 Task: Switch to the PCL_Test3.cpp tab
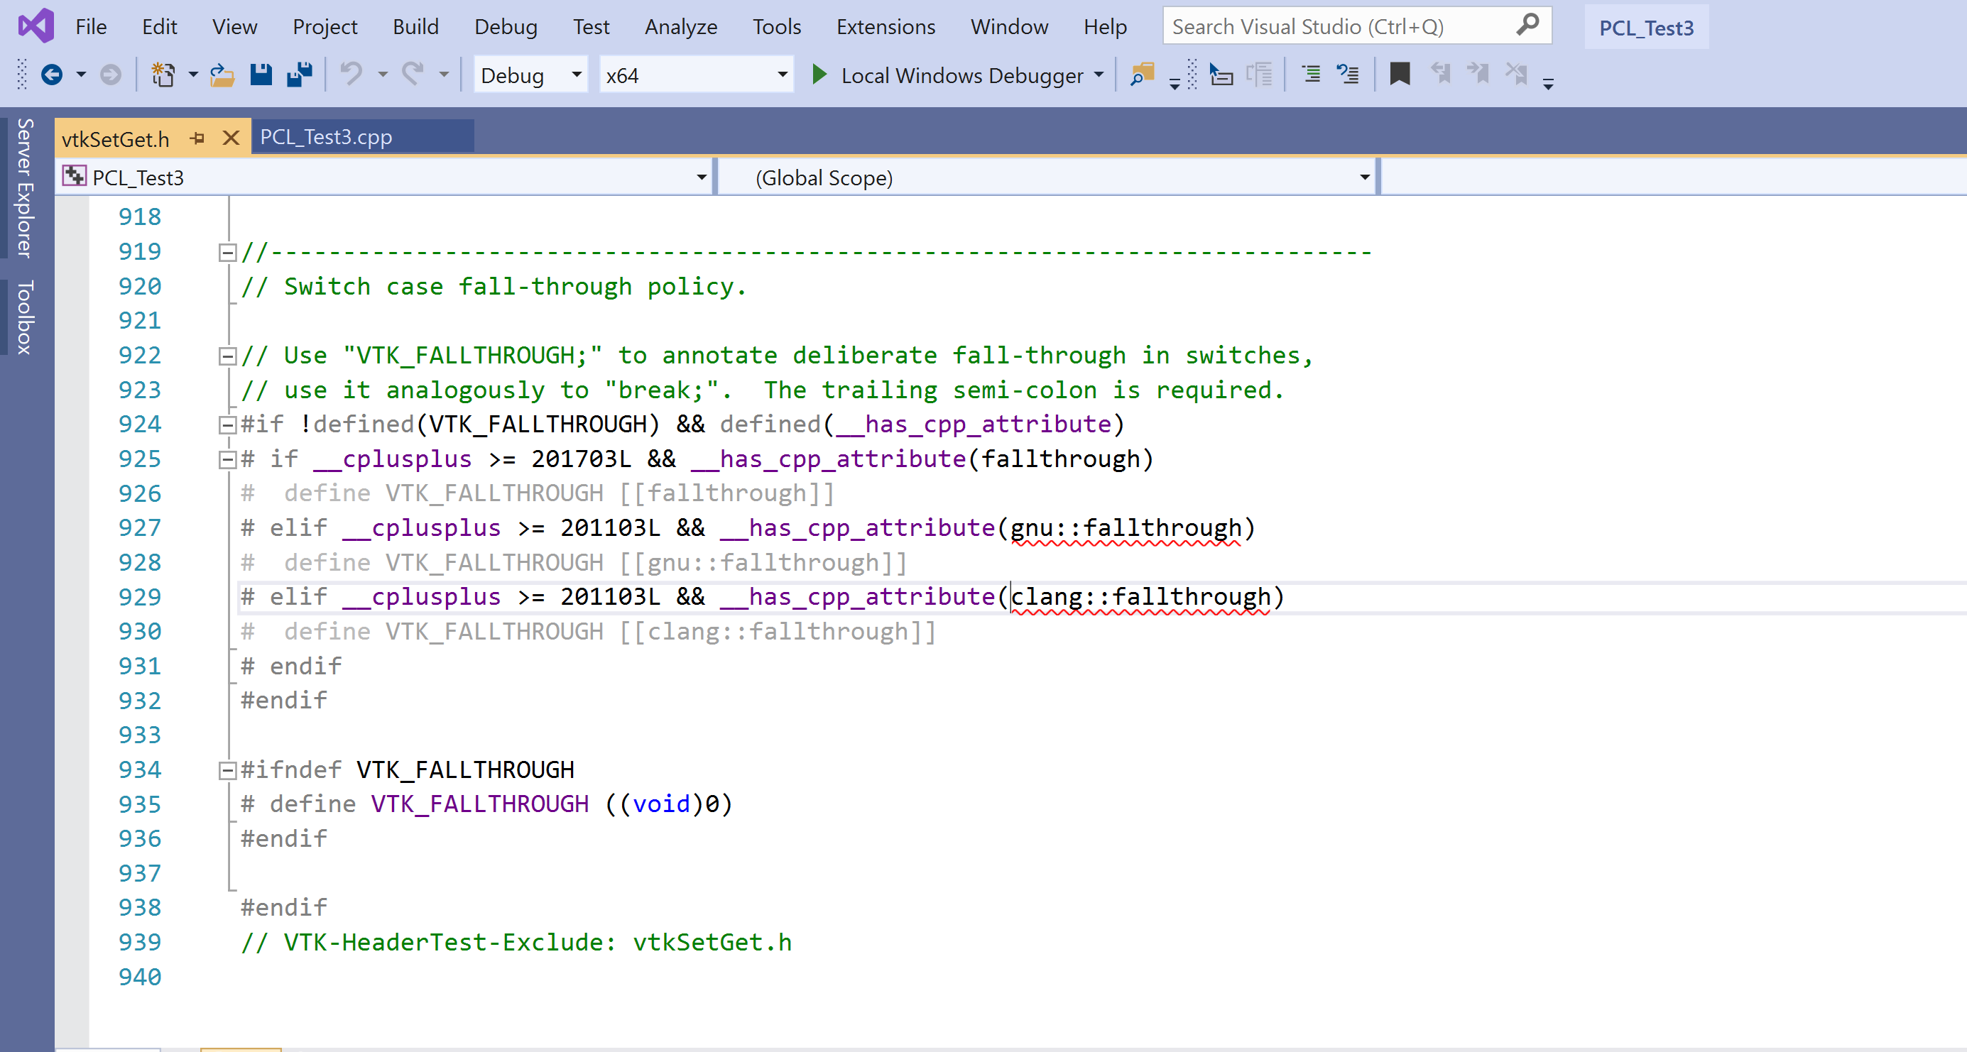click(325, 138)
